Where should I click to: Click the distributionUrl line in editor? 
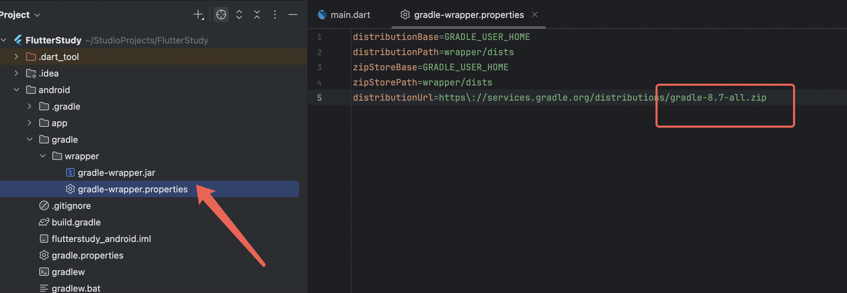coord(559,98)
